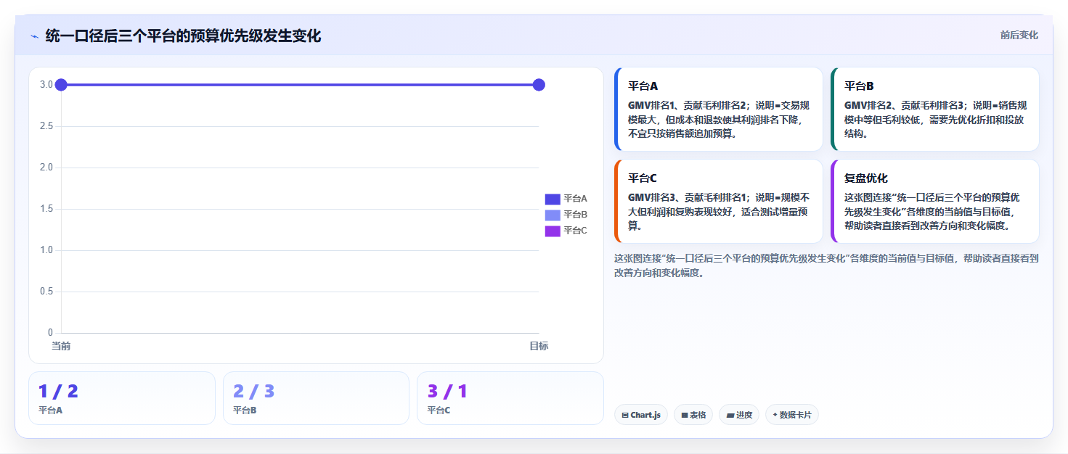Click the chart data point above 当前
The width and height of the screenshot is (1068, 454).
pyautogui.click(x=61, y=85)
